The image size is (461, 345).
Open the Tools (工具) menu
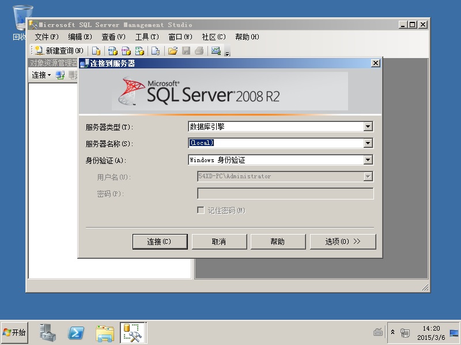(146, 37)
